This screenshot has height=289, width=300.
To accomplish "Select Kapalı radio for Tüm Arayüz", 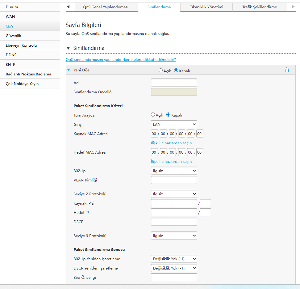I will coord(169,115).
